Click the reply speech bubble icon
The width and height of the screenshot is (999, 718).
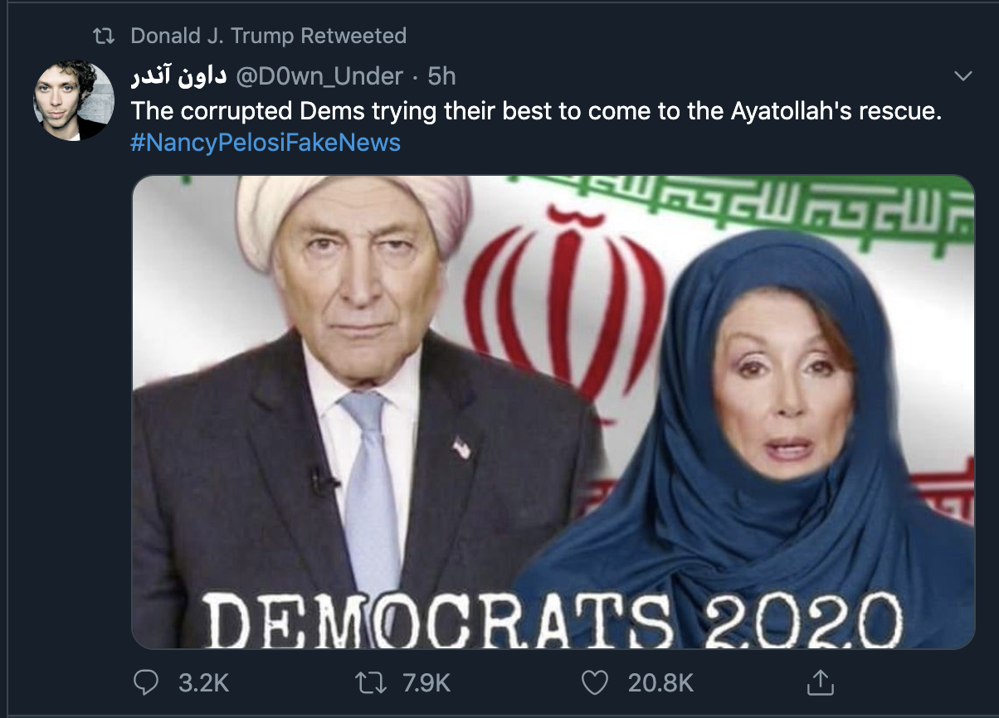click(x=146, y=682)
